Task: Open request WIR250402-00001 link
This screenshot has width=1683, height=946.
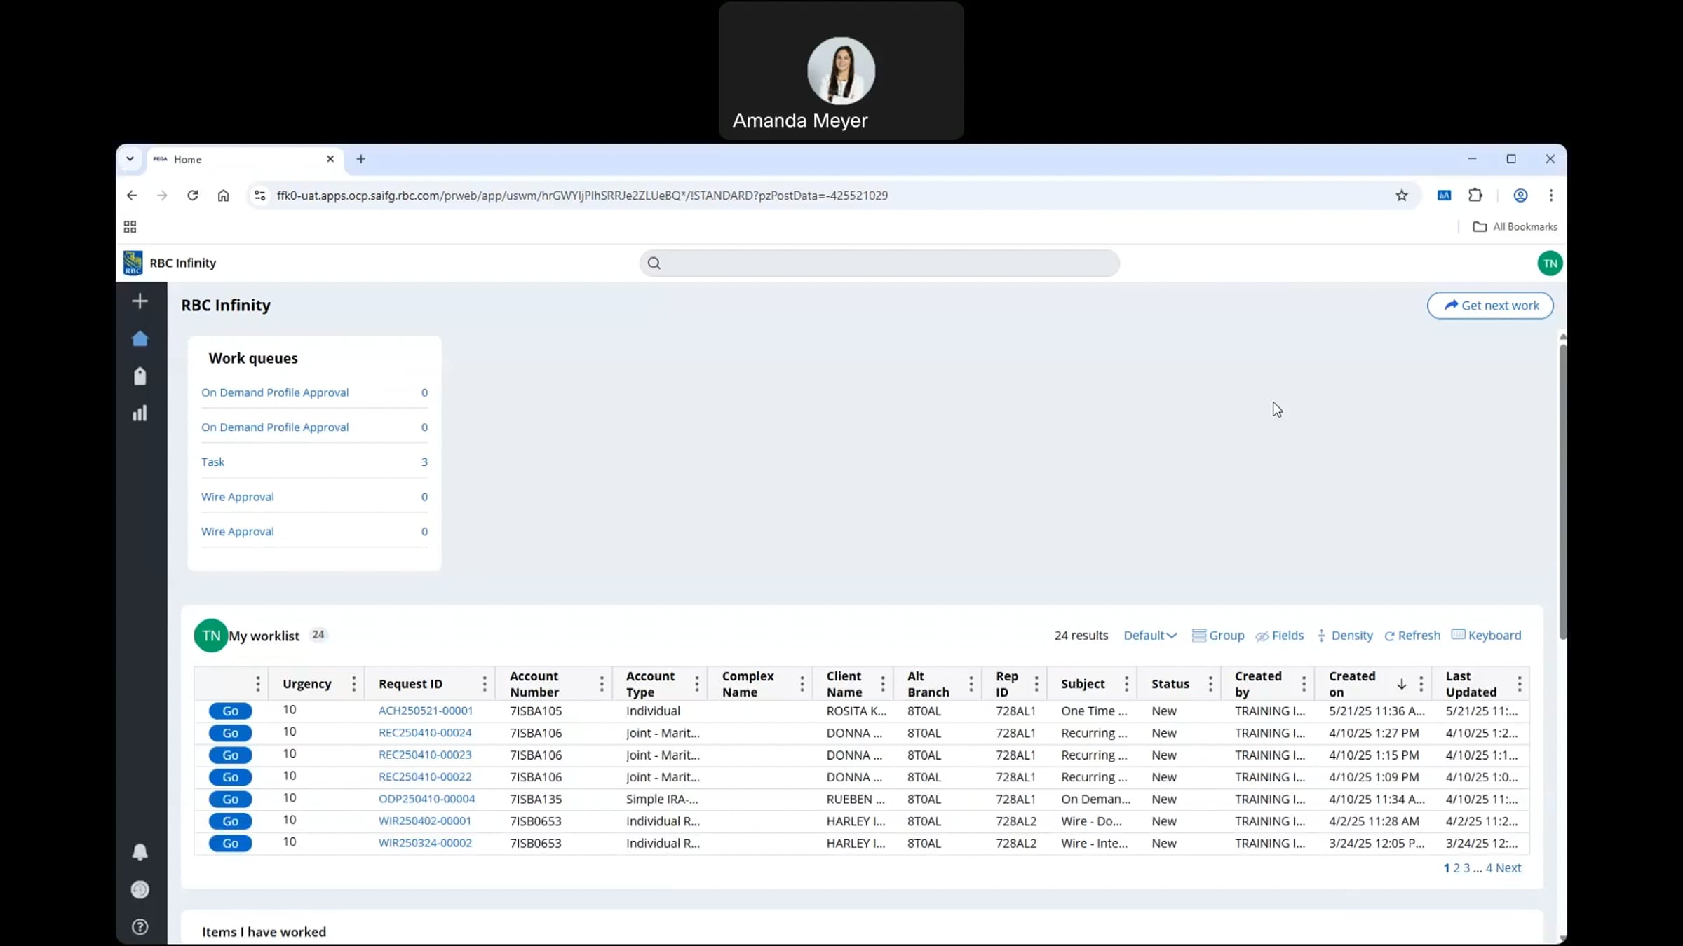Action: 424,821
